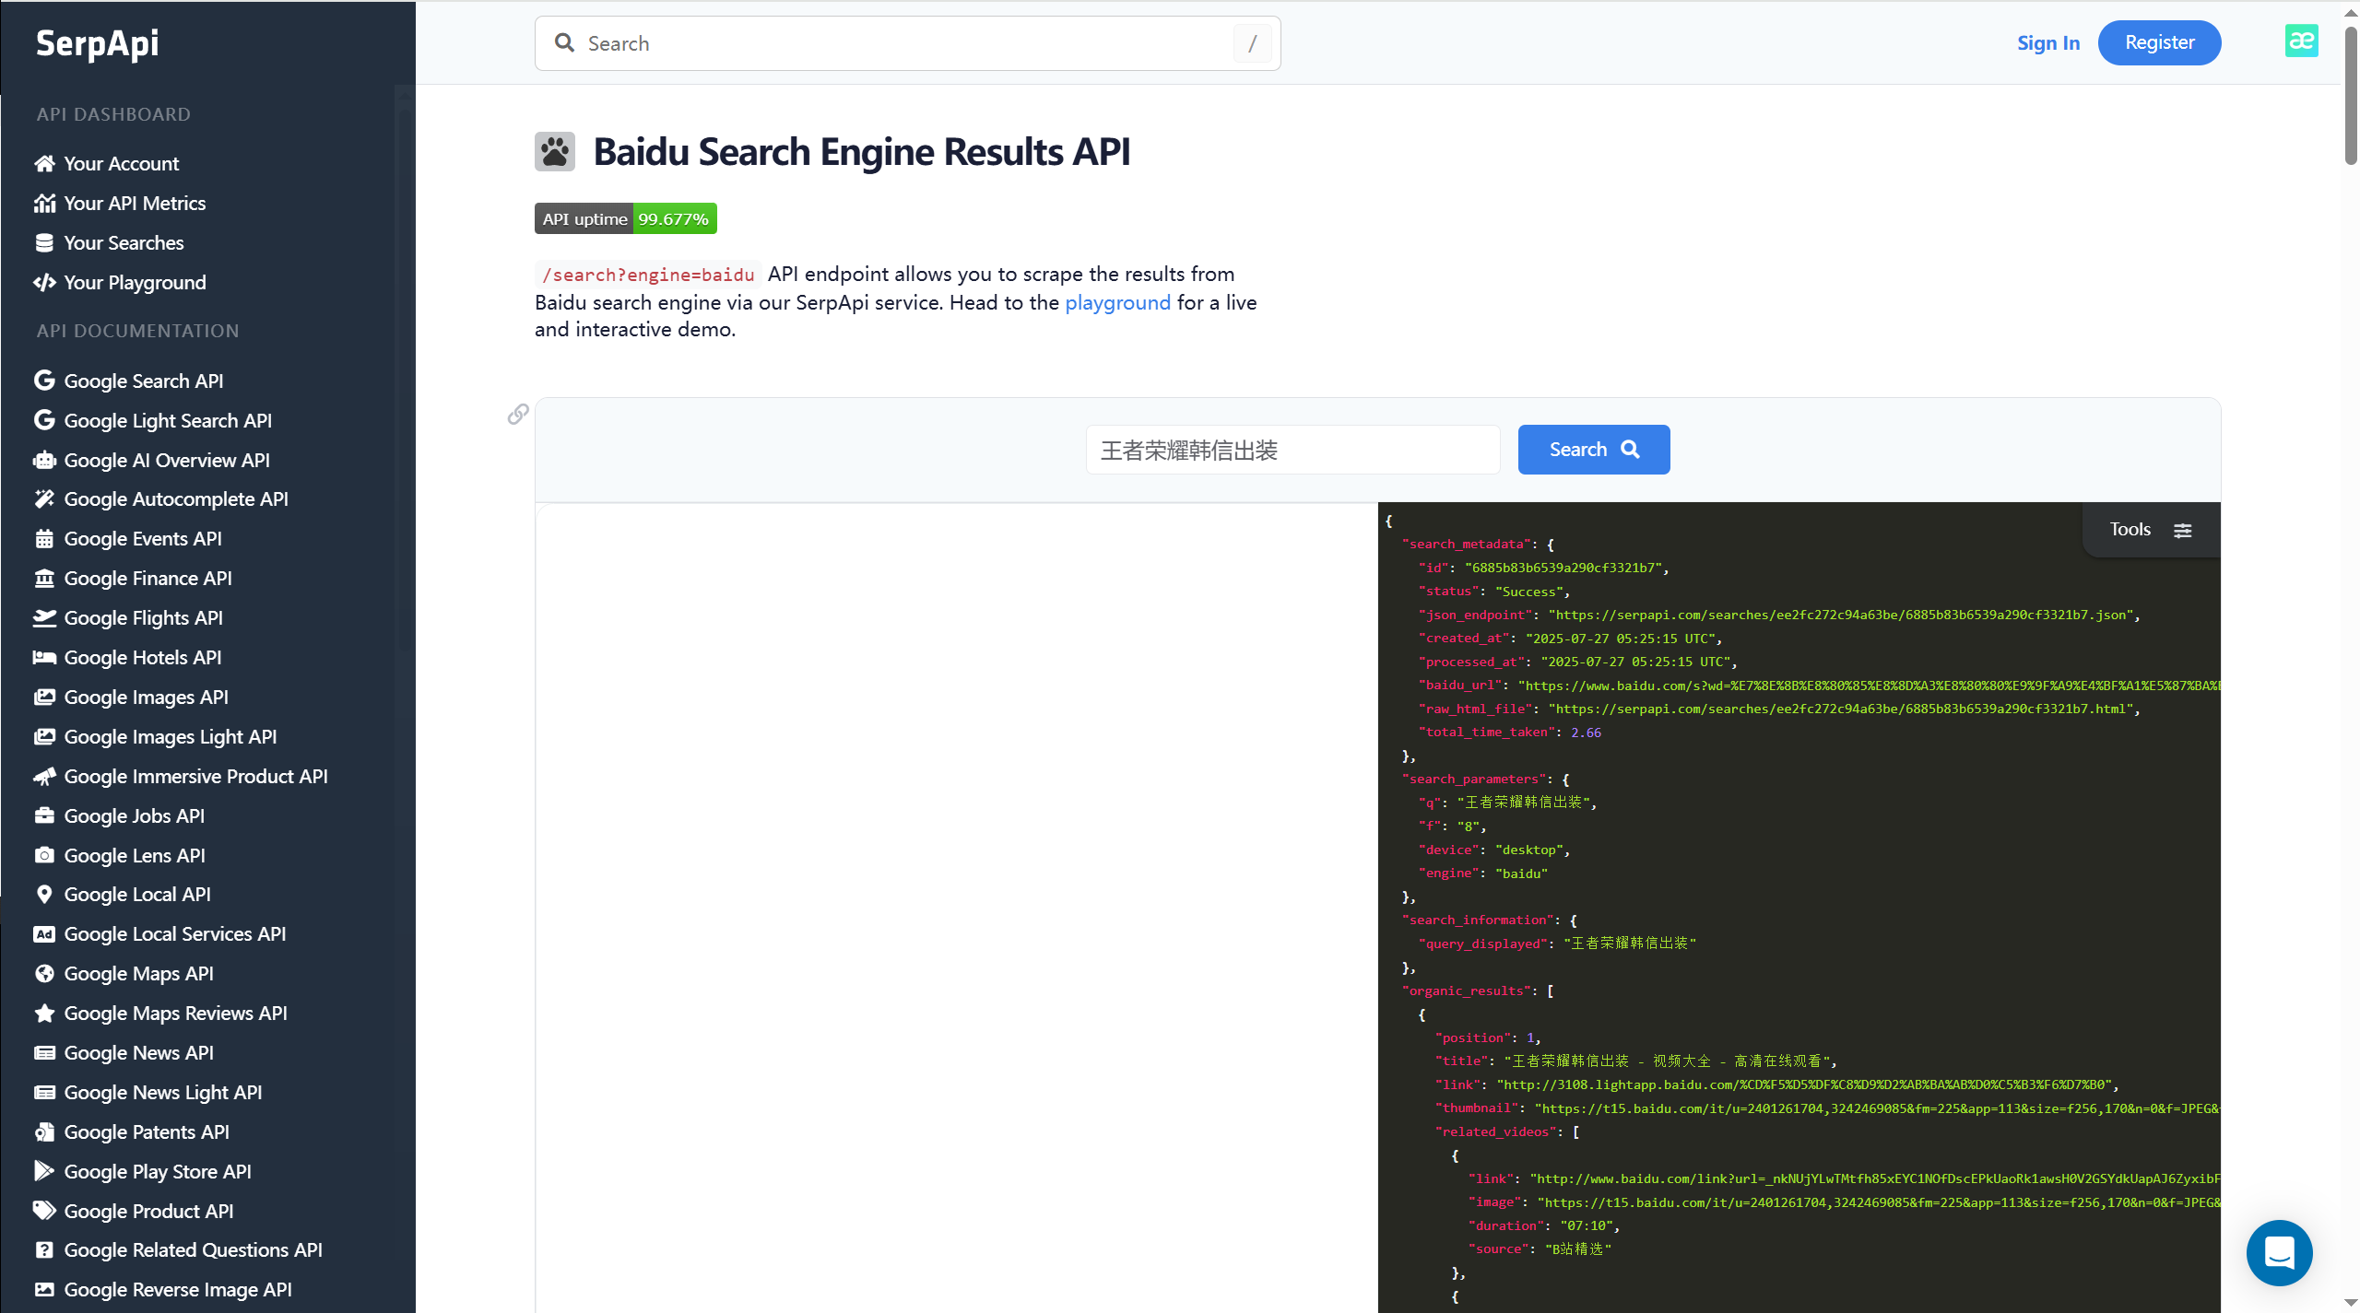Click the blue Search button
Screen dimensions: 2360x1313
1593,450
